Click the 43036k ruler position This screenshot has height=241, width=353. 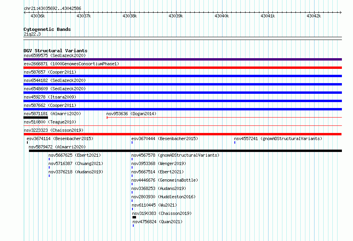point(38,16)
